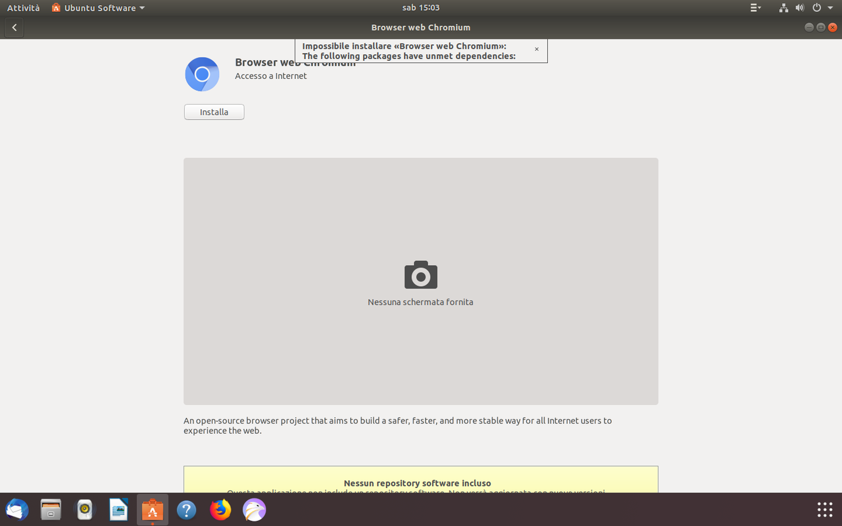Open the Help application from the dock
The height and width of the screenshot is (526, 842).
[186, 510]
